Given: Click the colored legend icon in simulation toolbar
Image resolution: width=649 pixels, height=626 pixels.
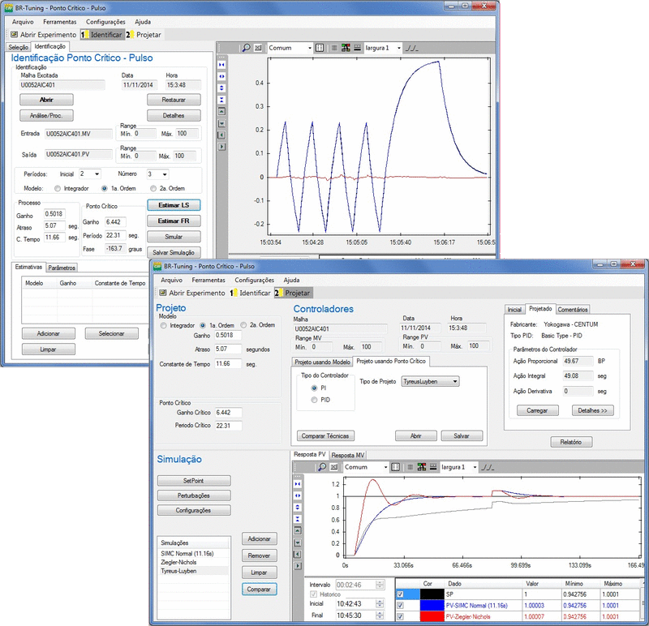Looking at the screenshot, I should [420, 468].
